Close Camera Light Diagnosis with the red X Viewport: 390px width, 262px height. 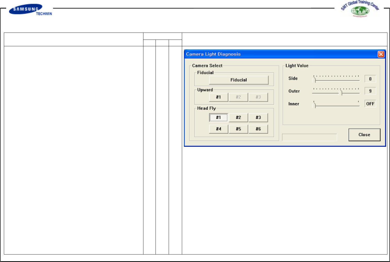click(x=381, y=54)
